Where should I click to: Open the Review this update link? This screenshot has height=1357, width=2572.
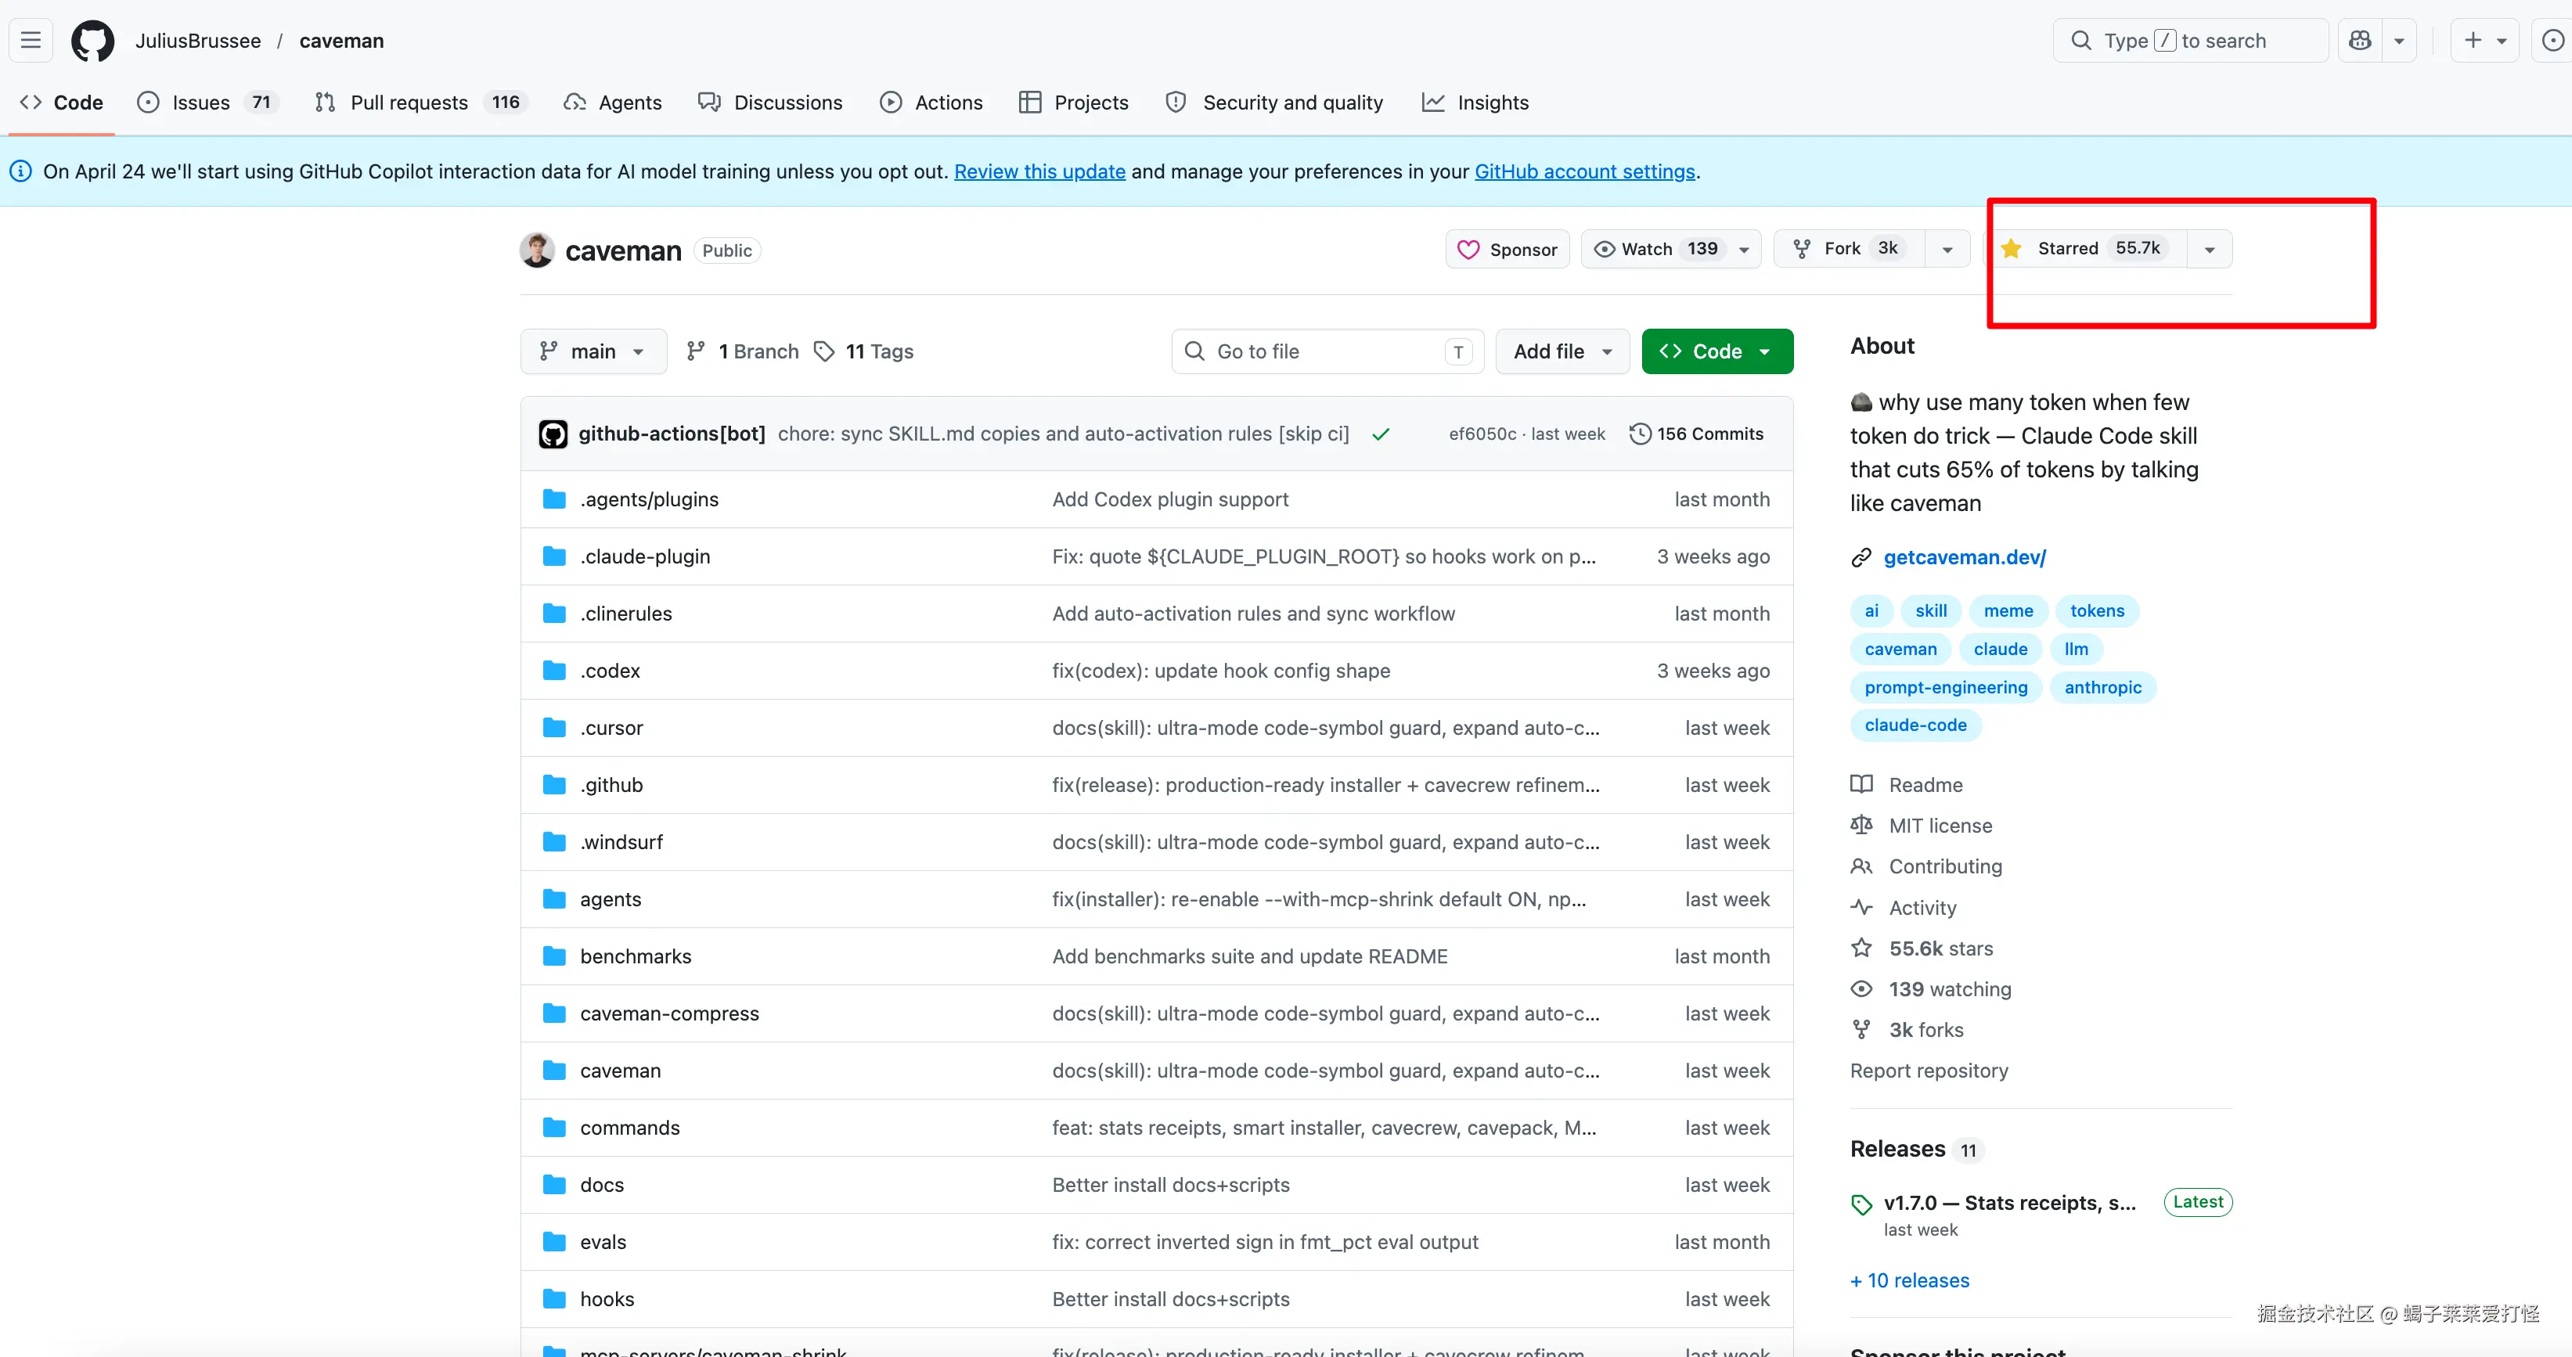pos(1039,171)
